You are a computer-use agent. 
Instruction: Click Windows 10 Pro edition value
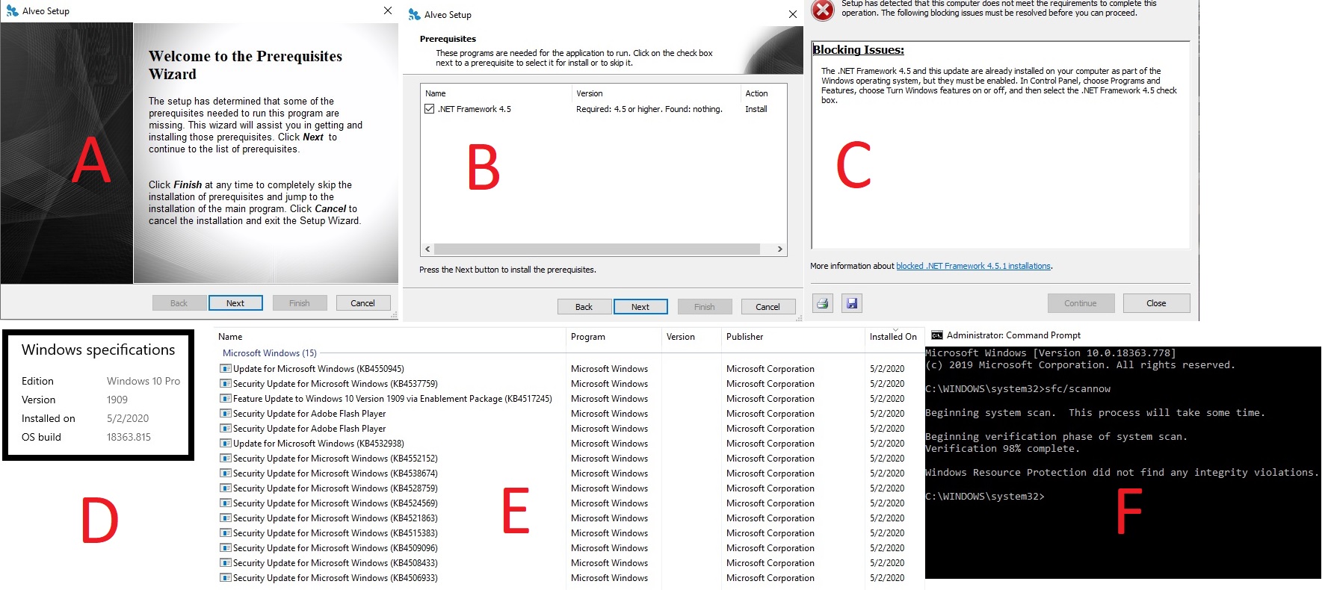pyautogui.click(x=143, y=381)
